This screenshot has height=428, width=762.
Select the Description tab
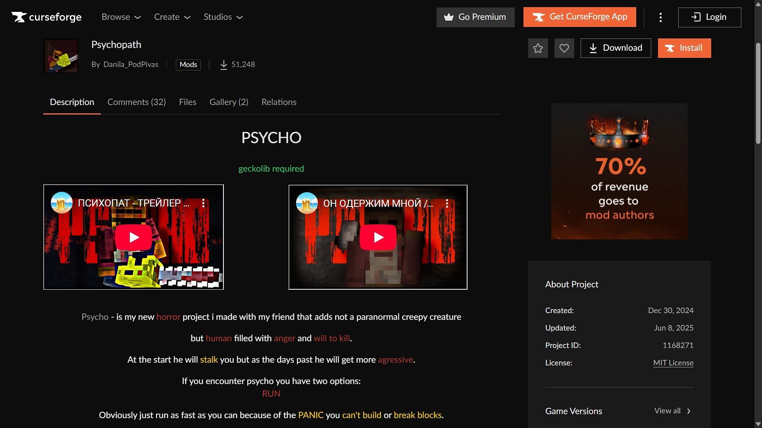[x=72, y=102]
